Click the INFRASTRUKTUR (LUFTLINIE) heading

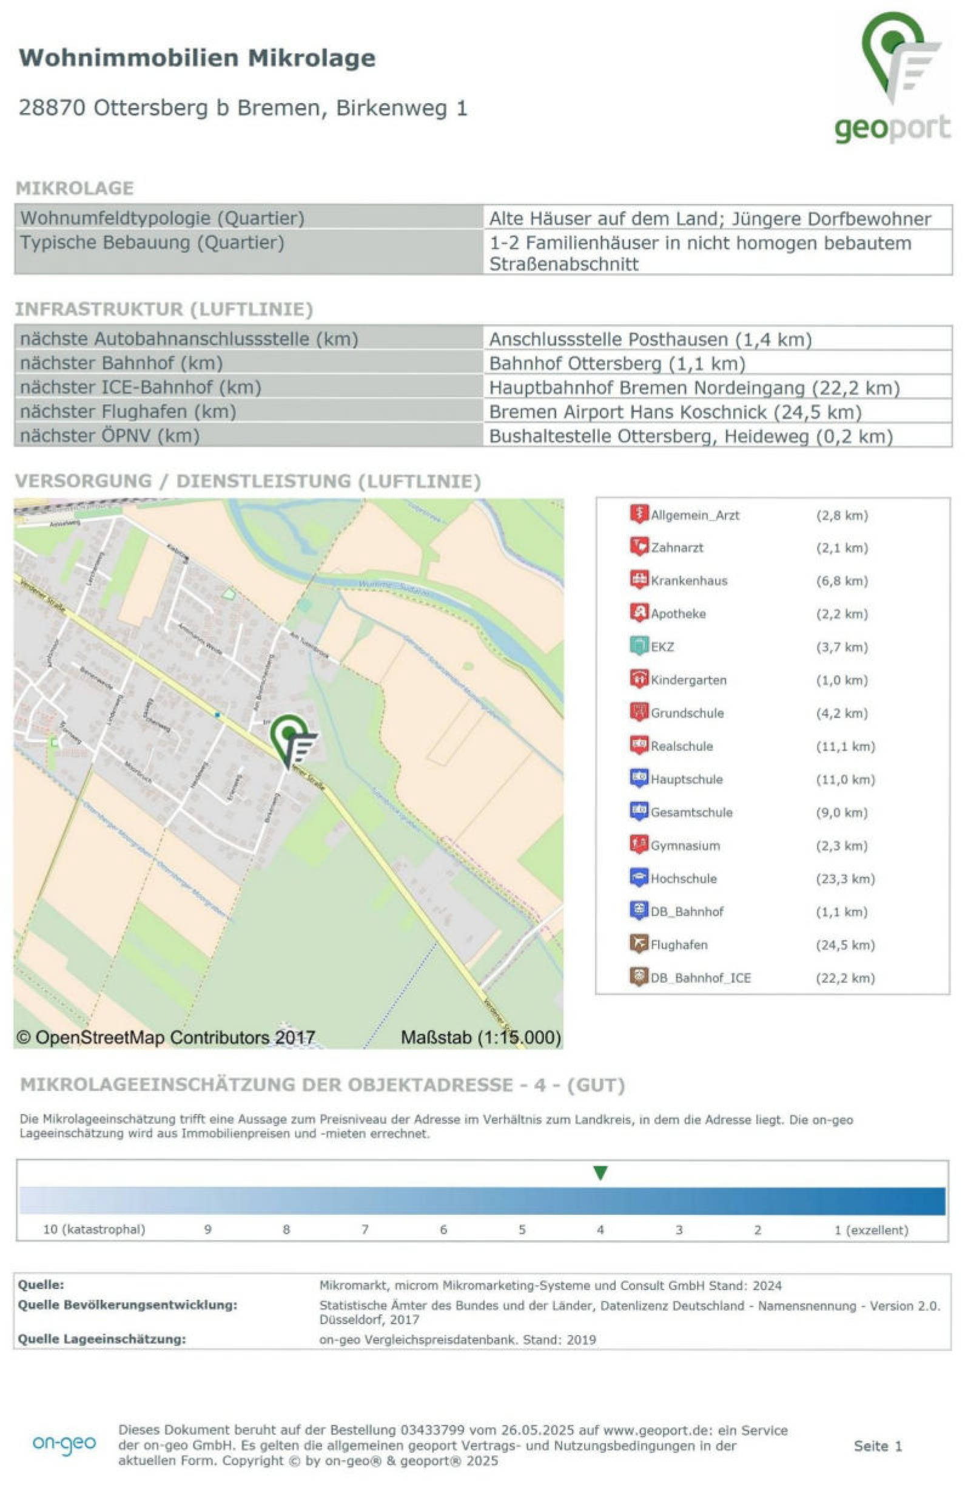pos(164,309)
